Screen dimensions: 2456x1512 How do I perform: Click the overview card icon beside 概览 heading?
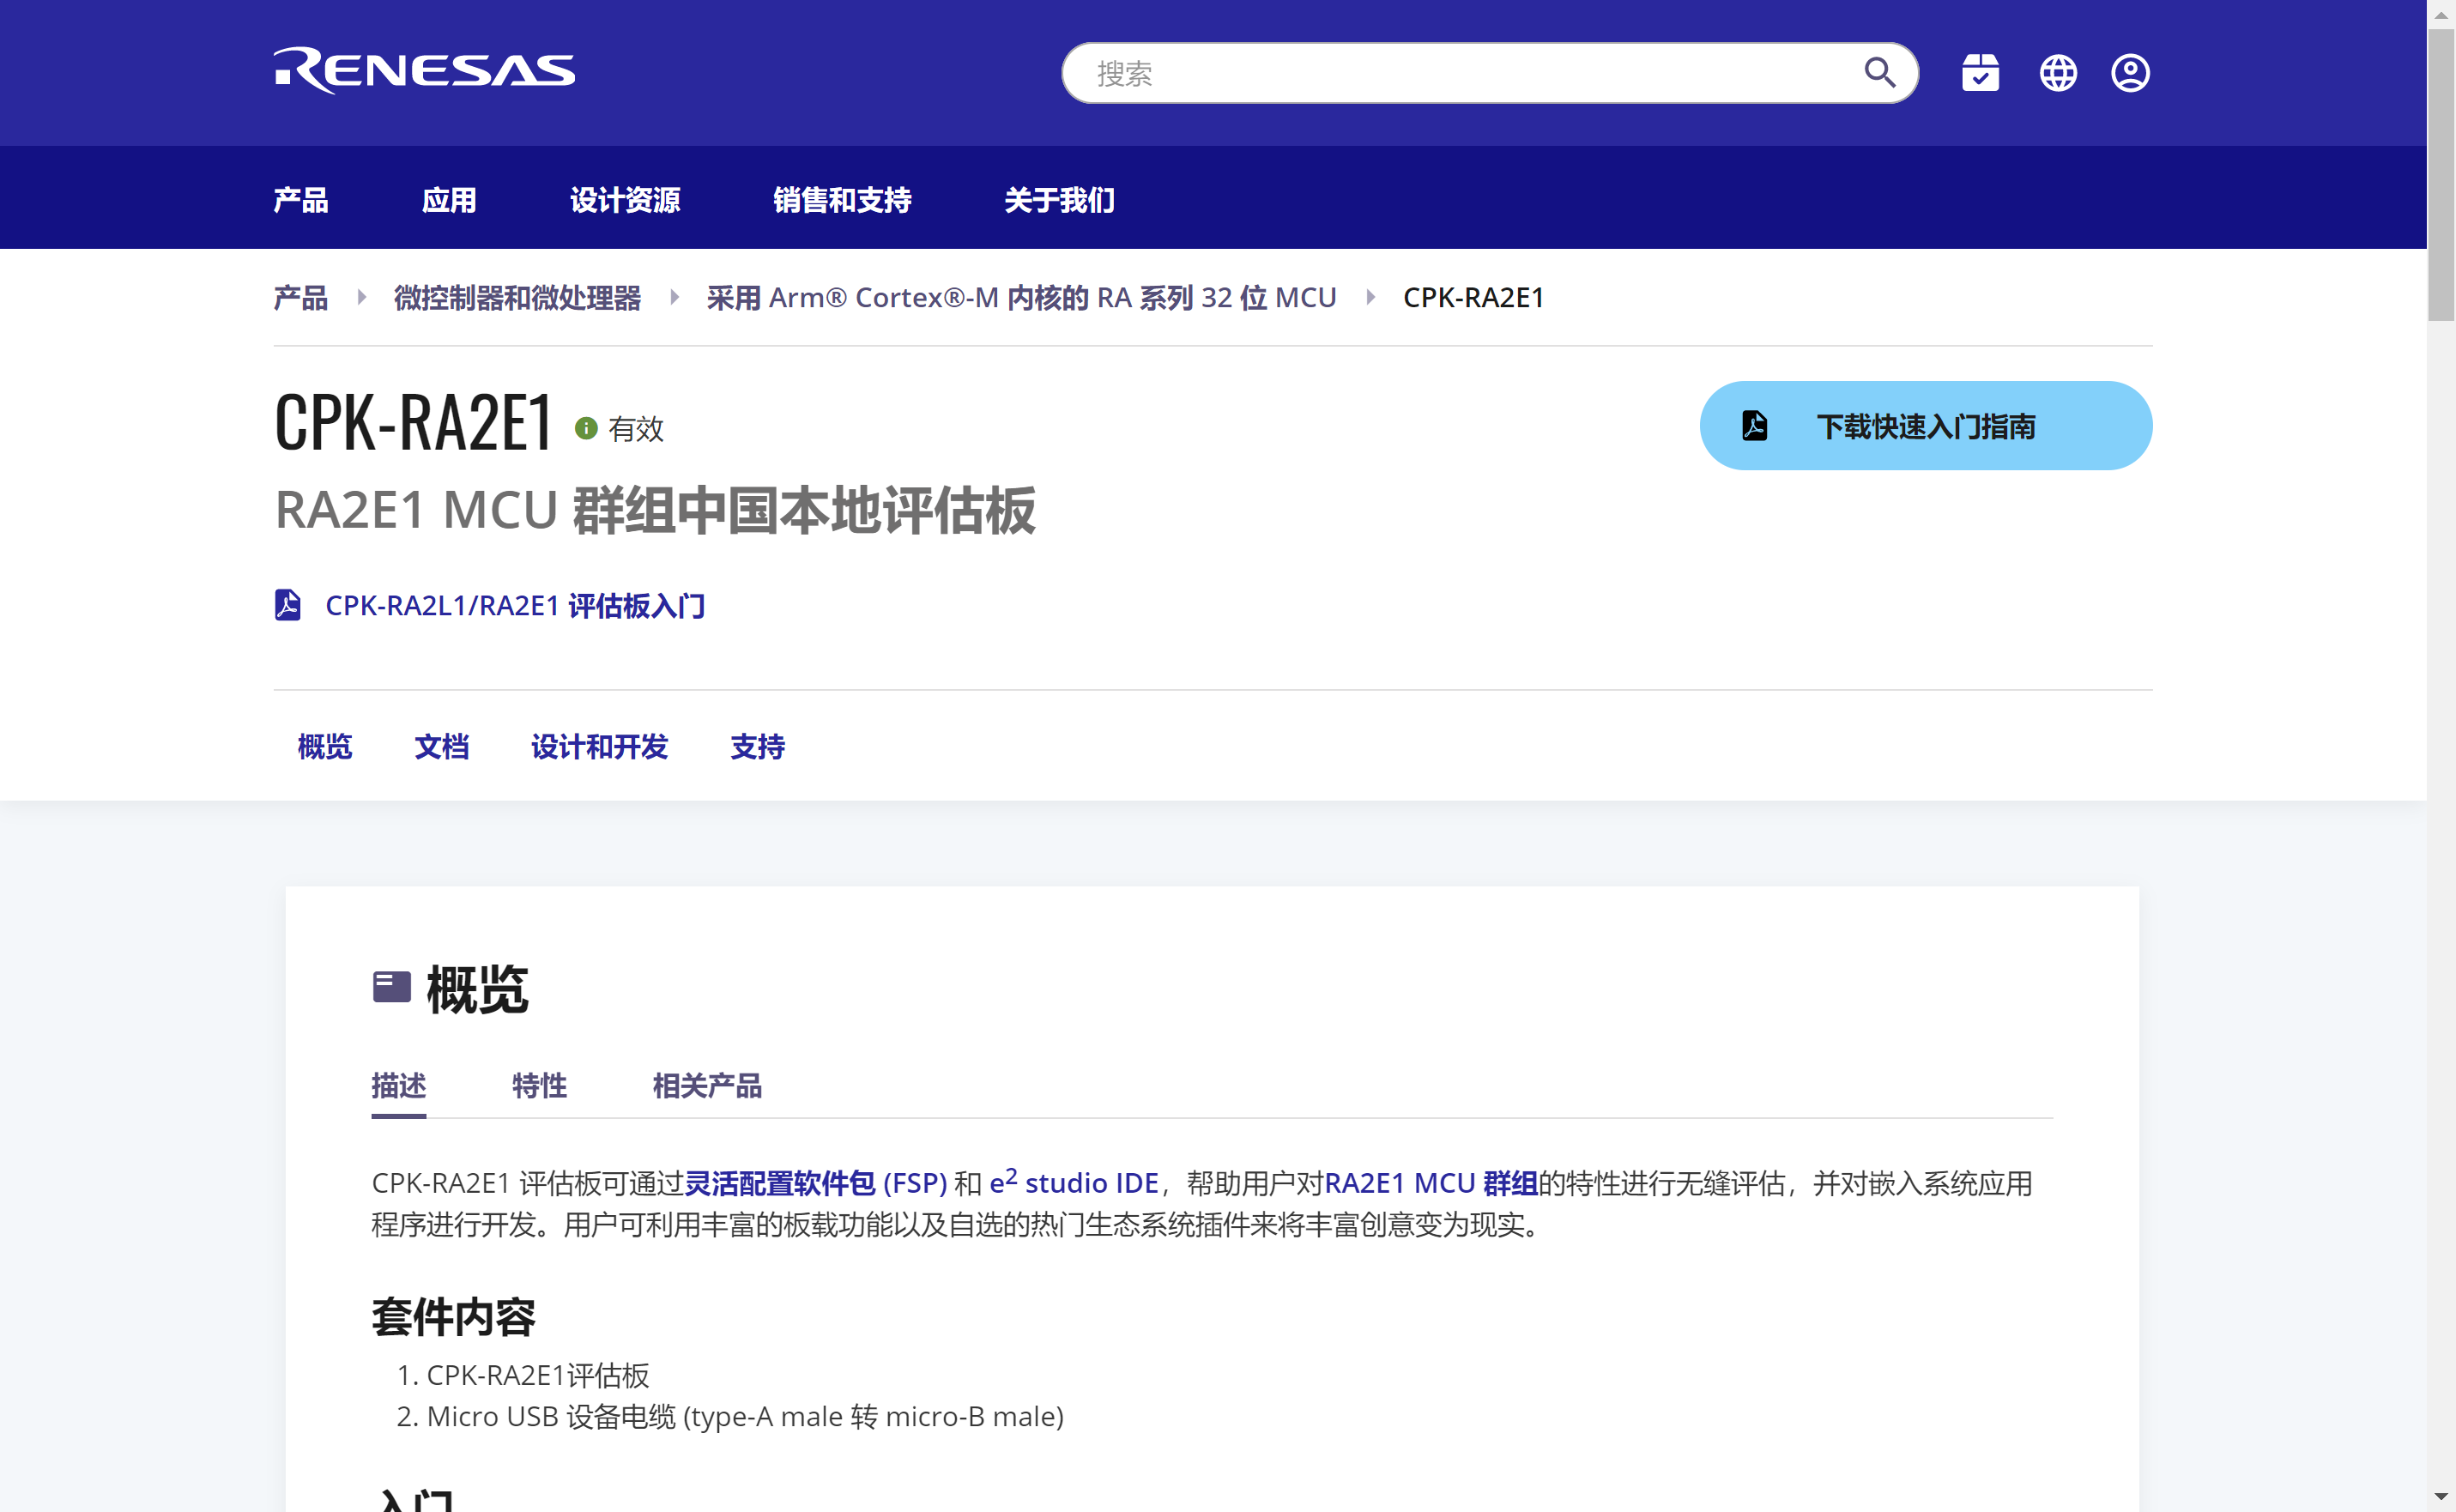393,987
